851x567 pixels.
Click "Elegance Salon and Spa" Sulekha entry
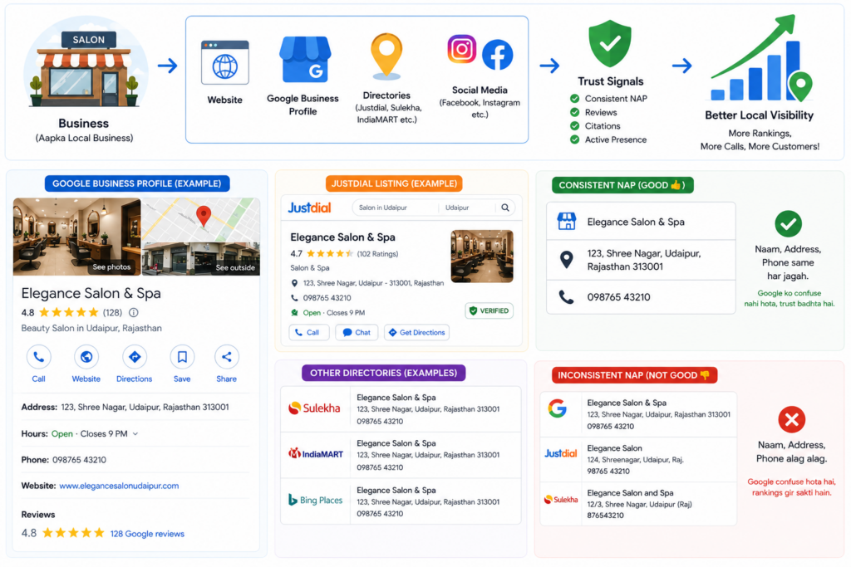(x=630, y=493)
